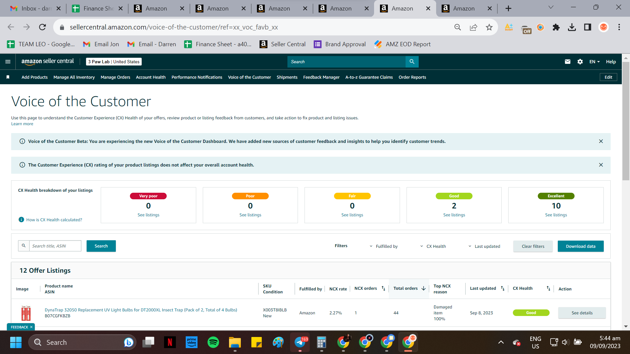Click the search magnifier button in Seller Central
This screenshot has width=630, height=354.
click(x=412, y=62)
